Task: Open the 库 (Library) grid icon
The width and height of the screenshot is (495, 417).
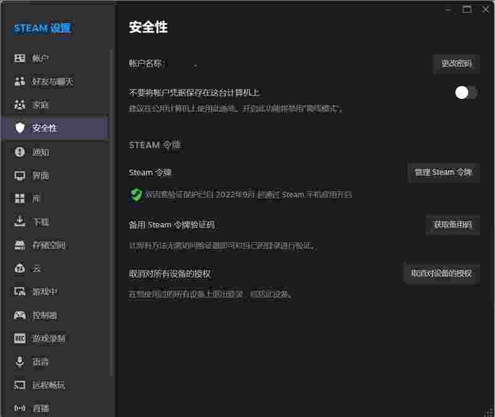Action: pos(20,198)
